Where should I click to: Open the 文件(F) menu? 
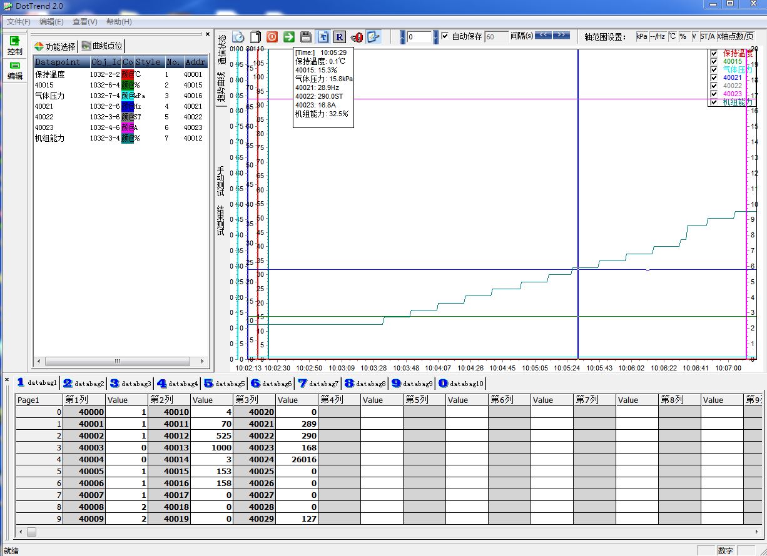[x=19, y=22]
